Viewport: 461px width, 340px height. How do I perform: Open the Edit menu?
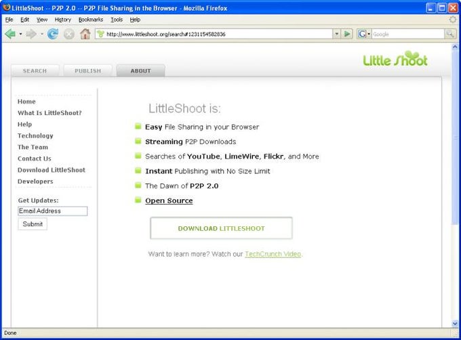24,20
